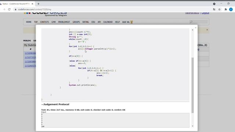This screenshot has height=132, width=235.
Task: Go forward with the browser arrow
Action: coord(4,10)
